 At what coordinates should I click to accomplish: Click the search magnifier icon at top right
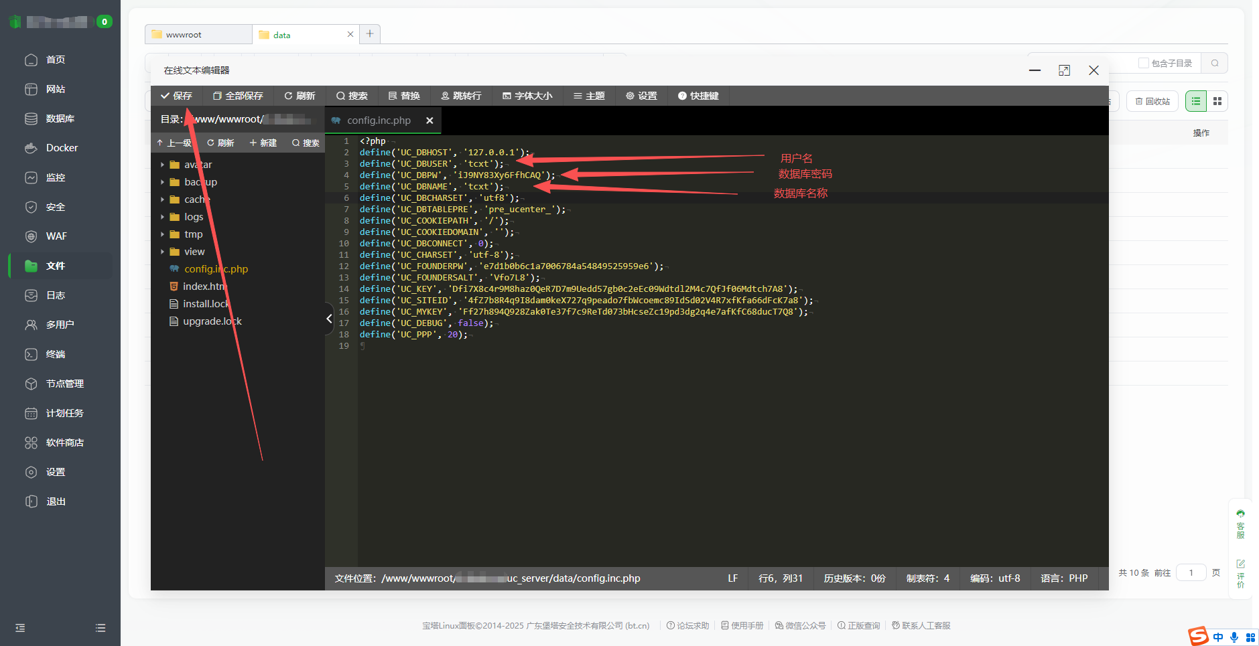pyautogui.click(x=1214, y=63)
